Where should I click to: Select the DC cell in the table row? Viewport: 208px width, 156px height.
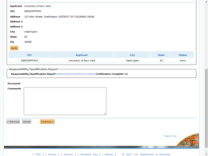point(162,60)
